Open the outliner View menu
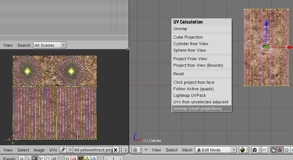The image size is (293, 160). point(8,45)
